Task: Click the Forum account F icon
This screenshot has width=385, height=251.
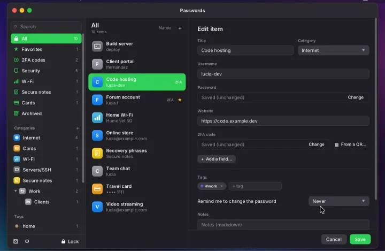Action: (97, 100)
